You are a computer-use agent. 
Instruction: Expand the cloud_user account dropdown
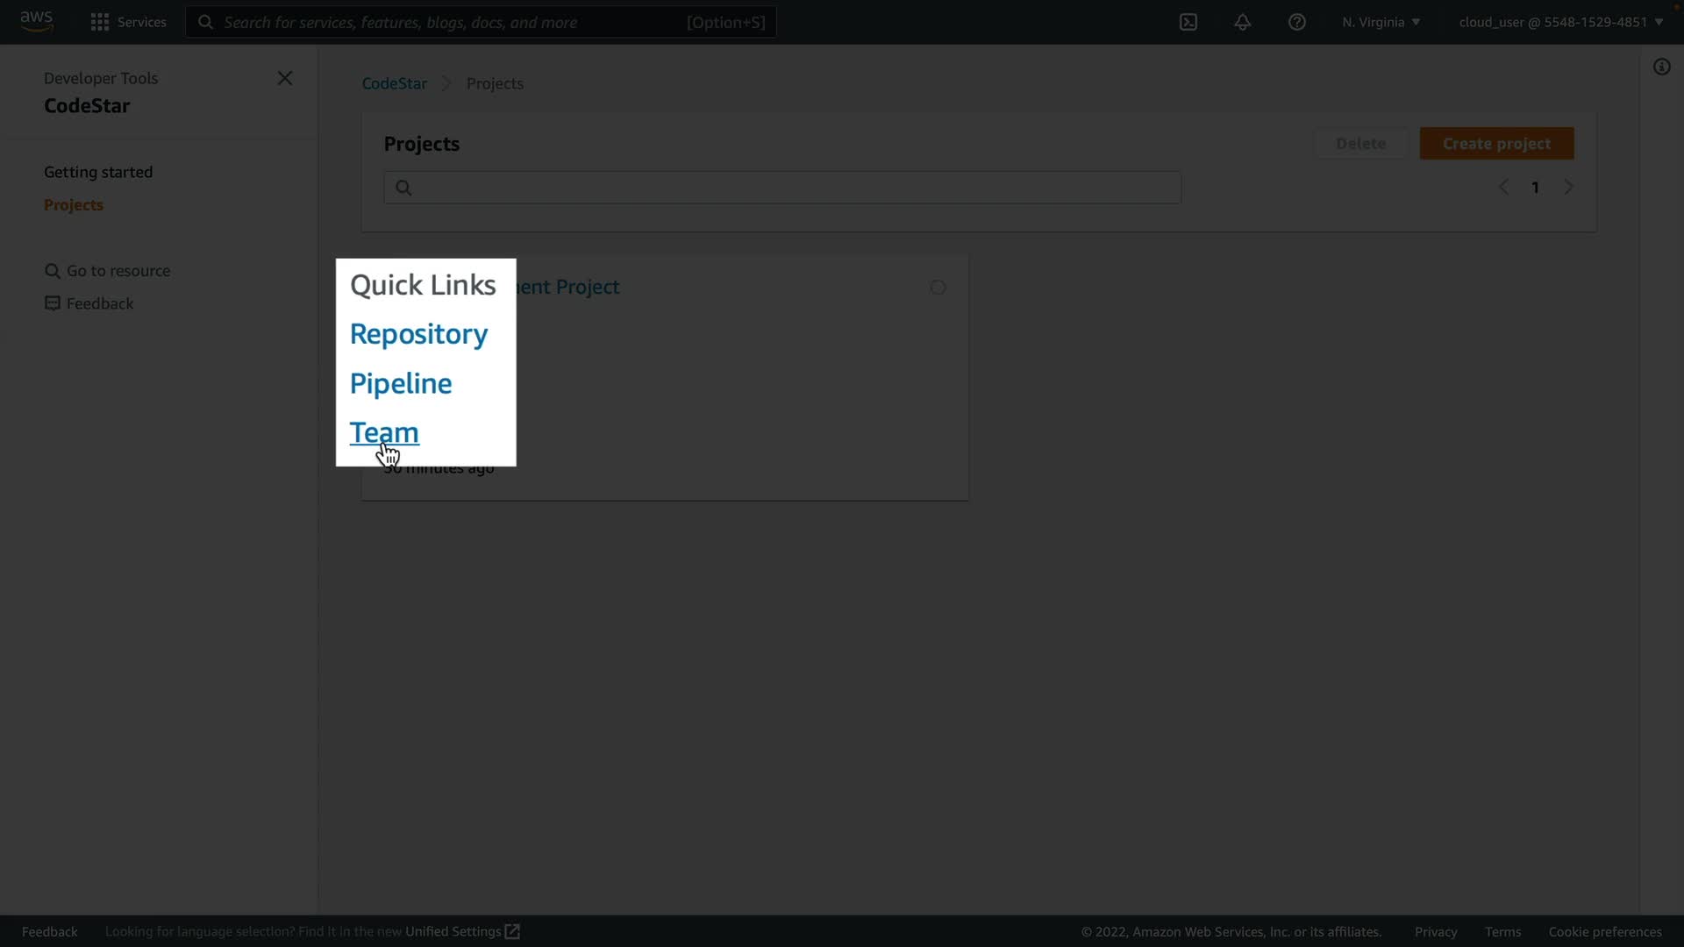[x=1560, y=22]
